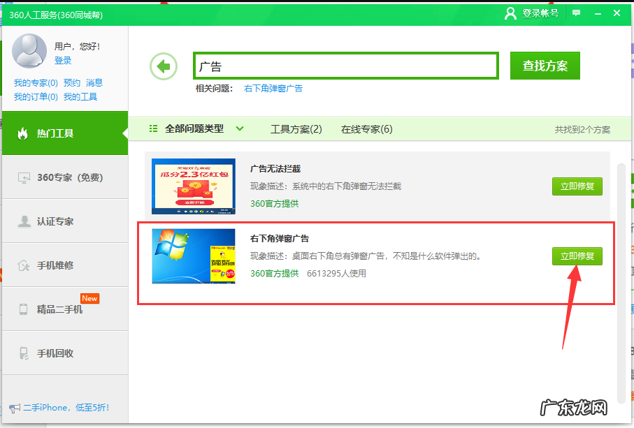Click 立即修复 for 右下角弹窗广告
Viewport: 634px width, 428px height.
[x=577, y=256]
